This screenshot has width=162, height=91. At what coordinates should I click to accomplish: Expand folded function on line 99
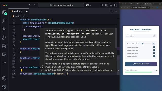point(18,58)
